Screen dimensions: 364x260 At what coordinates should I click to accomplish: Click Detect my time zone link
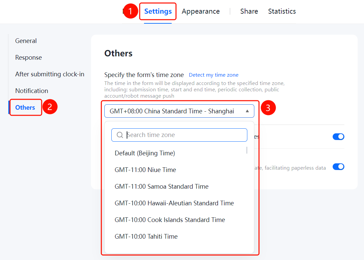[x=214, y=75]
